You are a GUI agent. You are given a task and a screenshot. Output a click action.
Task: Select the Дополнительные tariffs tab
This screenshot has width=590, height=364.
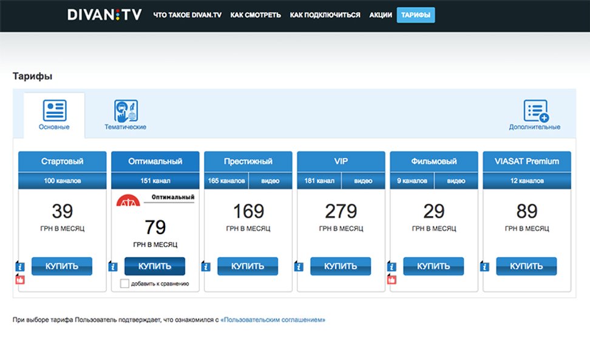(534, 115)
